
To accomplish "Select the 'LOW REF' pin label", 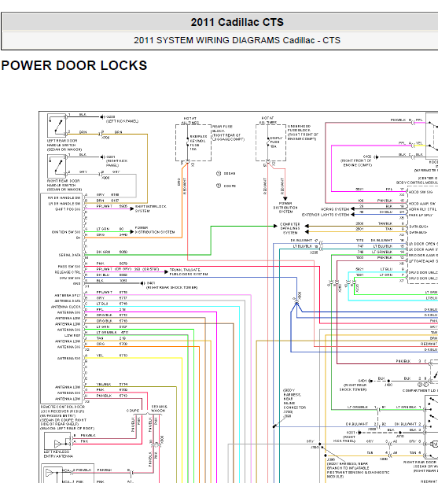I will pyautogui.click(x=72, y=335).
